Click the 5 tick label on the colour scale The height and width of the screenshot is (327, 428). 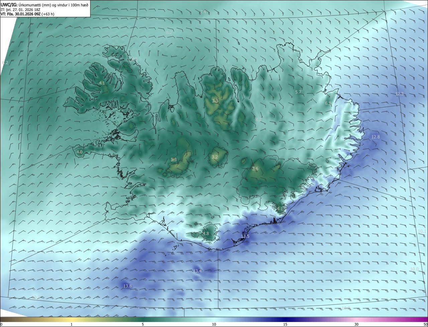point(143,324)
